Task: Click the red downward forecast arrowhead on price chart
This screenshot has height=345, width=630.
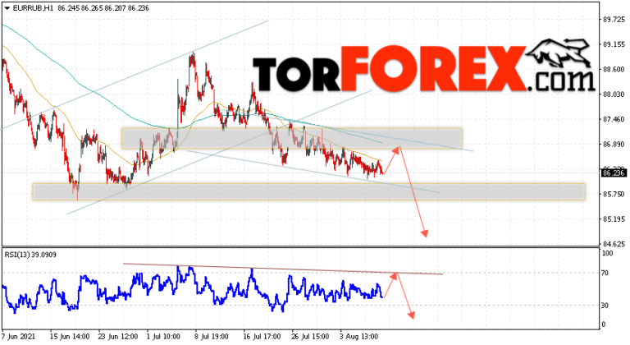Action: [x=425, y=233]
